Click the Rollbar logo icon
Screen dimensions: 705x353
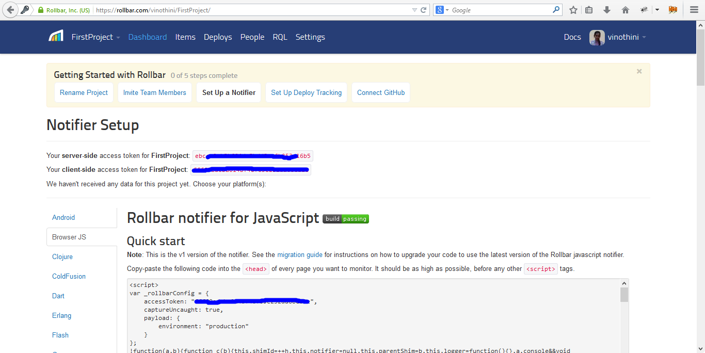56,36
